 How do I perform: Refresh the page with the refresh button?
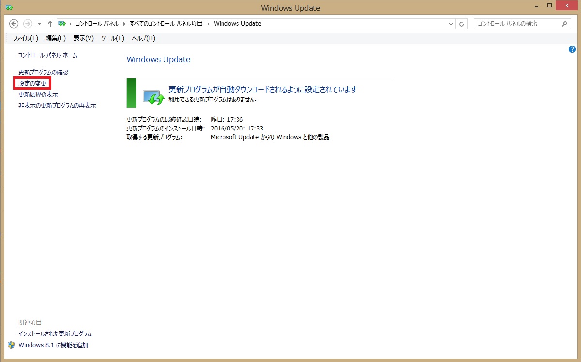point(462,24)
